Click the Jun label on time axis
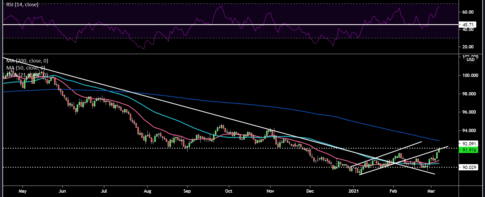The width and height of the screenshot is (485, 197). (62, 191)
